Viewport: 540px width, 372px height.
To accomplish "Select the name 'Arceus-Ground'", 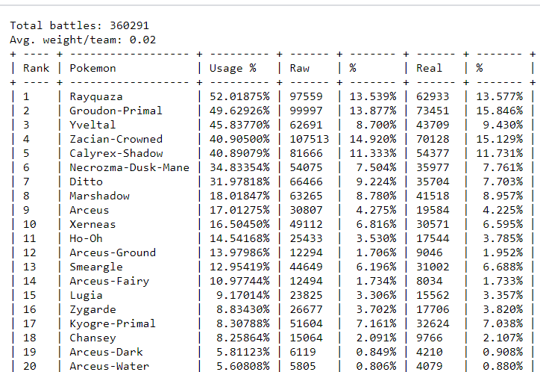I will point(113,252).
